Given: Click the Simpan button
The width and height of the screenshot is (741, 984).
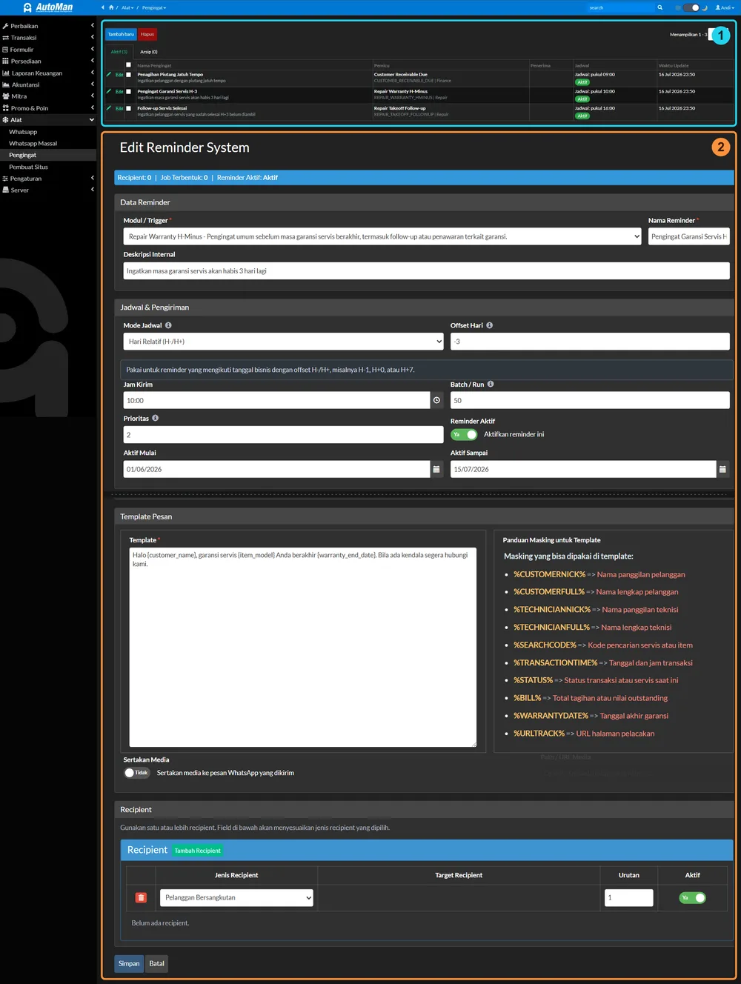Looking at the screenshot, I should coord(129,964).
